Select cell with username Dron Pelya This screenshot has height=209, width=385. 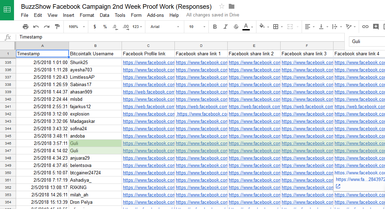[x=95, y=202]
